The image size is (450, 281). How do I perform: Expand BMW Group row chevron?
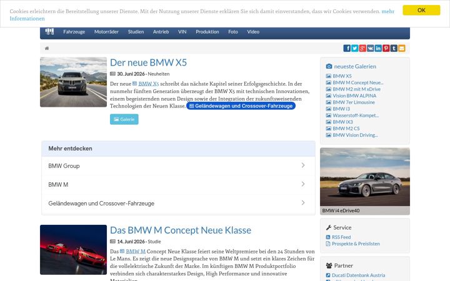(x=303, y=165)
